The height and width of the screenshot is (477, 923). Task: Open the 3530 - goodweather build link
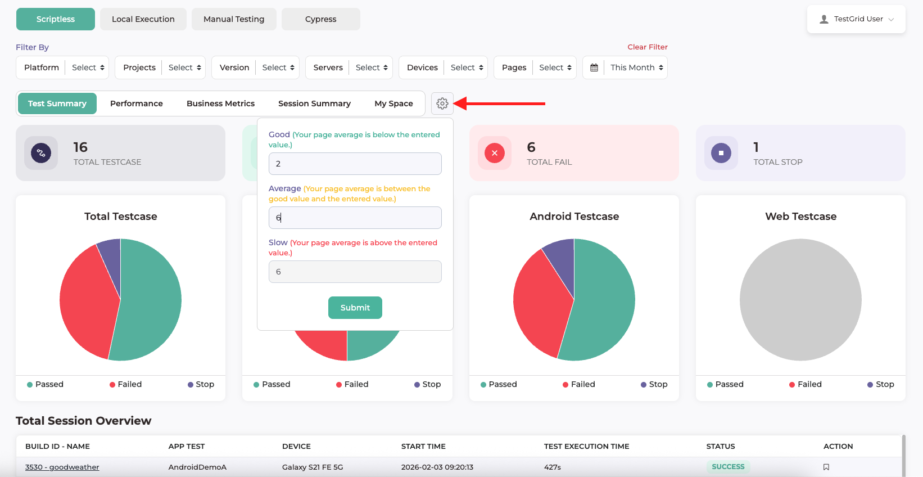(62, 467)
